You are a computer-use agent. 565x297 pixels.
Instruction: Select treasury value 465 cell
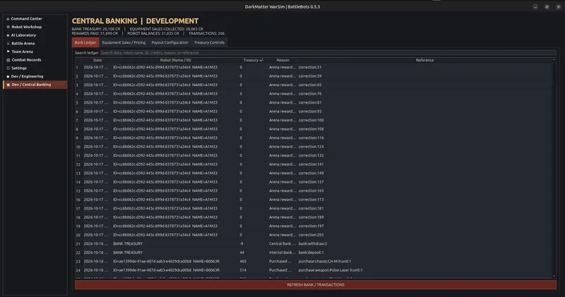(x=243, y=261)
